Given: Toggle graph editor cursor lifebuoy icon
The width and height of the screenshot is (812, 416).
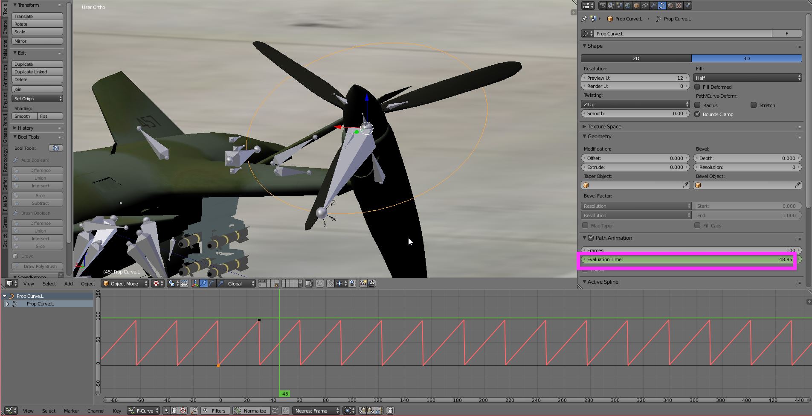Looking at the screenshot, I should tap(183, 410).
